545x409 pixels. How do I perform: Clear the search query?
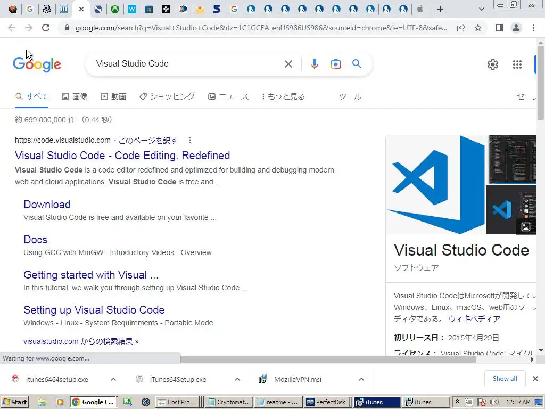288,64
